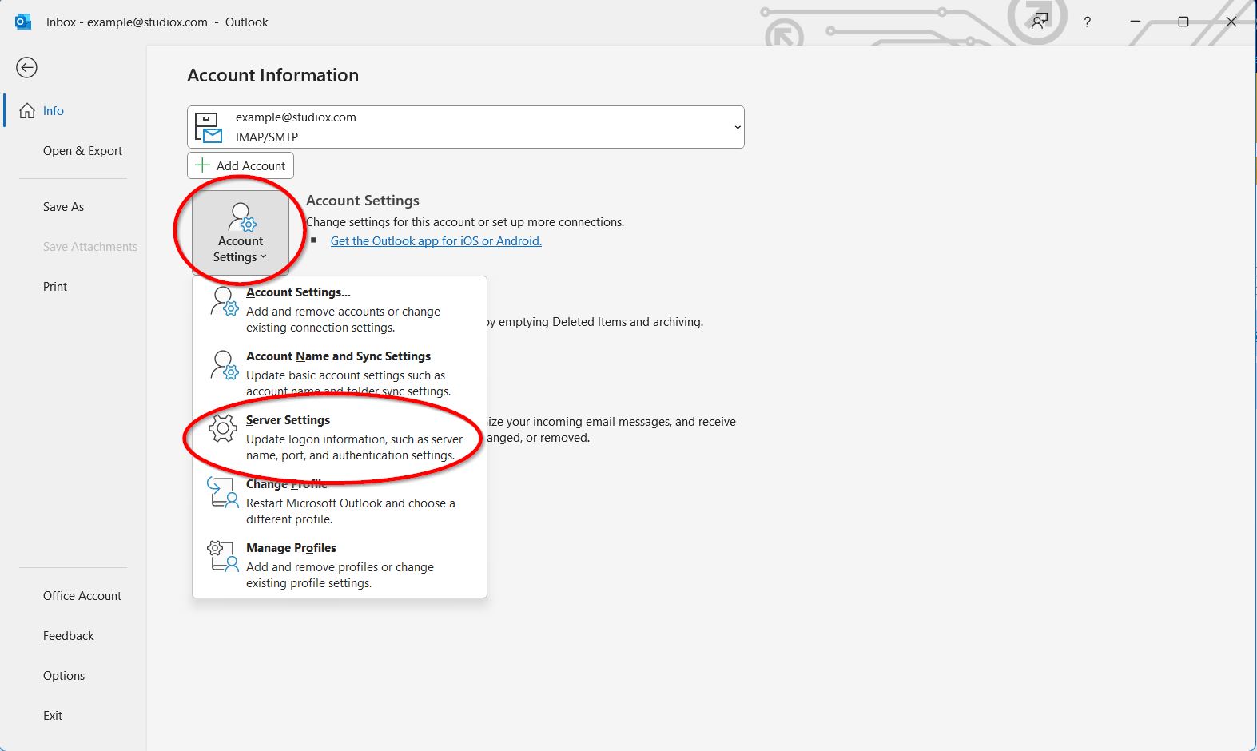Click the Account Information heading text
The height and width of the screenshot is (751, 1257).
272,75
